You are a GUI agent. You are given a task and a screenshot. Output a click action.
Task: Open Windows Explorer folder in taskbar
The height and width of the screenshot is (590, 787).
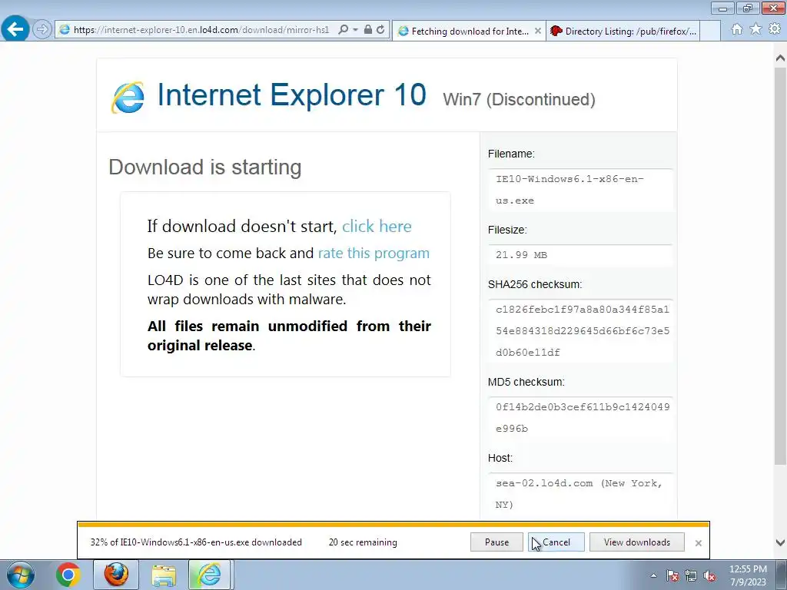164,575
